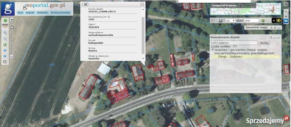
Task: Click the zoom slider plus button
Action: pos(12,20)
